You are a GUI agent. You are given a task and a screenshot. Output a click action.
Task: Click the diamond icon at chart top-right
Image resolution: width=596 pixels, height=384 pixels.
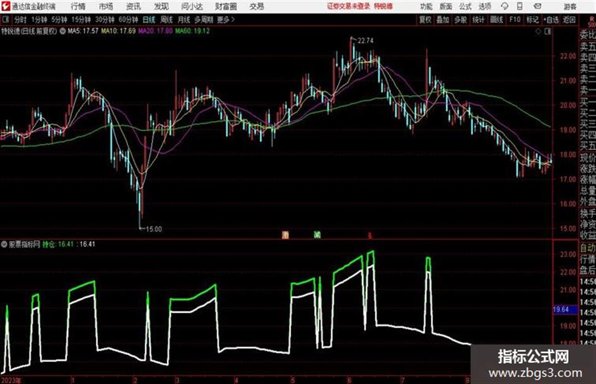coord(538,32)
